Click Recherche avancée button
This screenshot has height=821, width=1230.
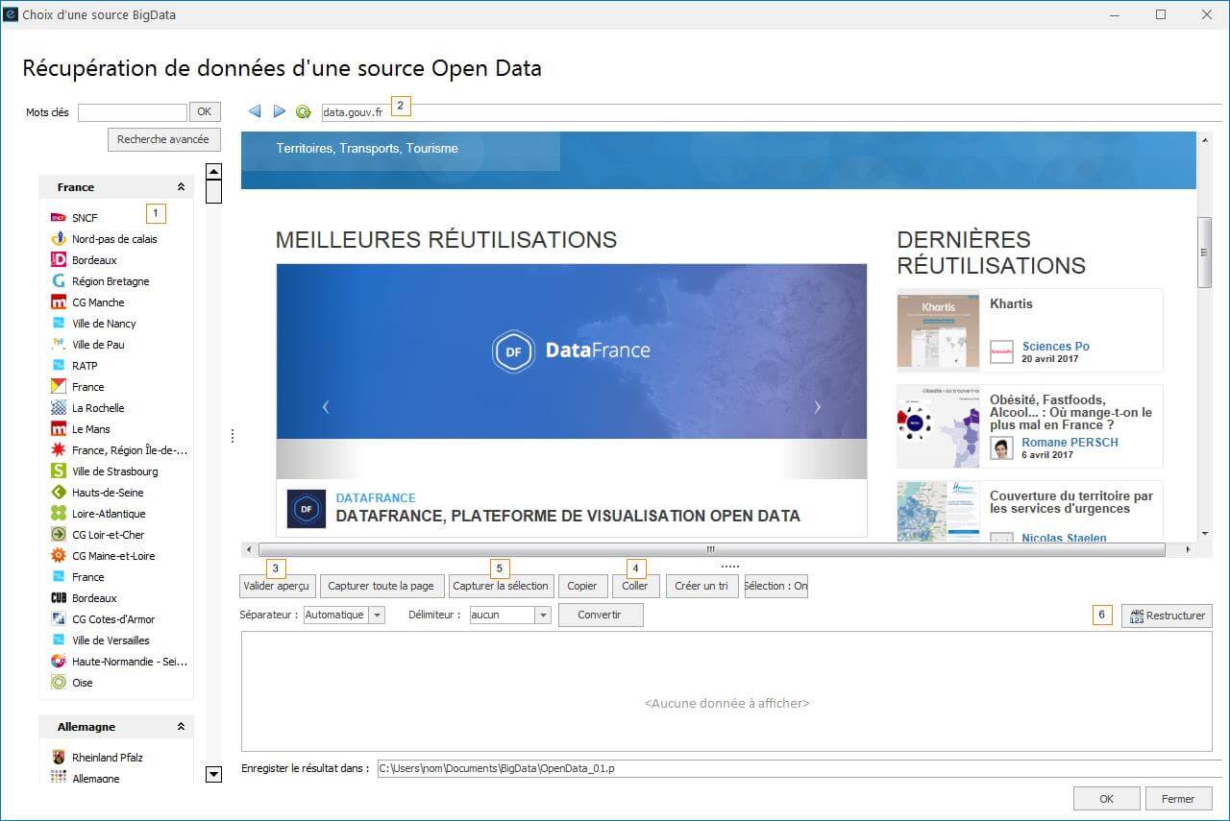(163, 140)
